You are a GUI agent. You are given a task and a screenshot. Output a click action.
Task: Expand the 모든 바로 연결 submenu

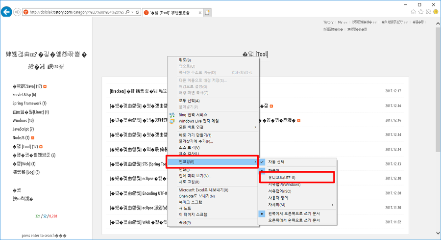tap(213, 127)
